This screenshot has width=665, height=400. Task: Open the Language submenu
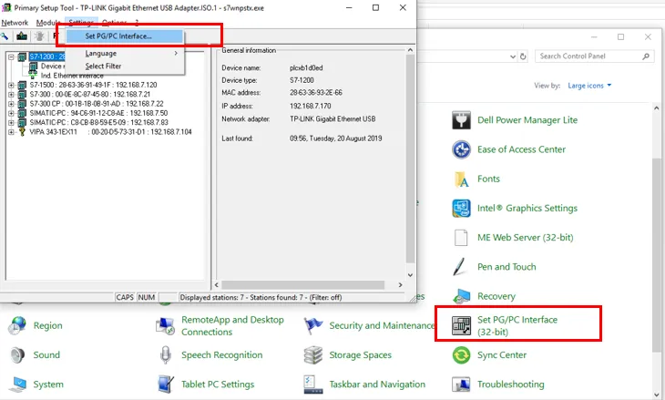tap(125, 54)
